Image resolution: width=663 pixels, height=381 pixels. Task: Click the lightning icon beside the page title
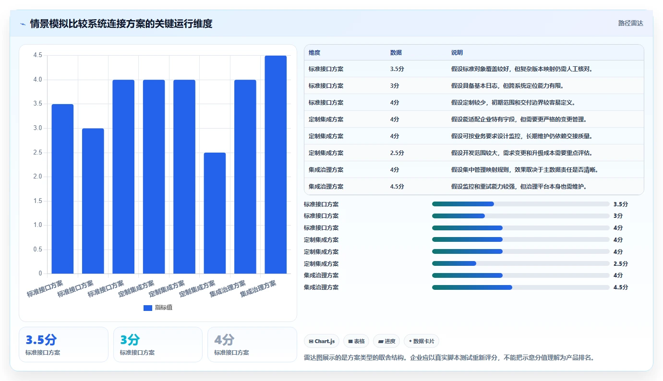coord(23,24)
